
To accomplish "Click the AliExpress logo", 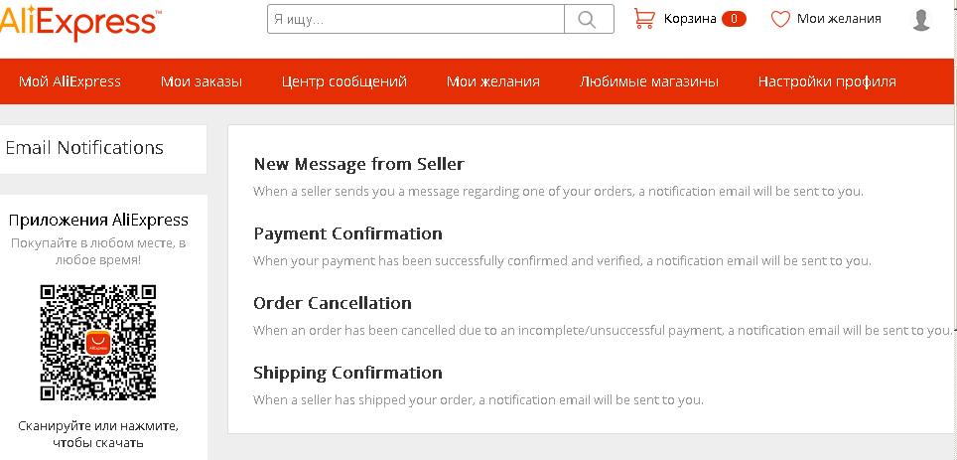I will (x=79, y=20).
